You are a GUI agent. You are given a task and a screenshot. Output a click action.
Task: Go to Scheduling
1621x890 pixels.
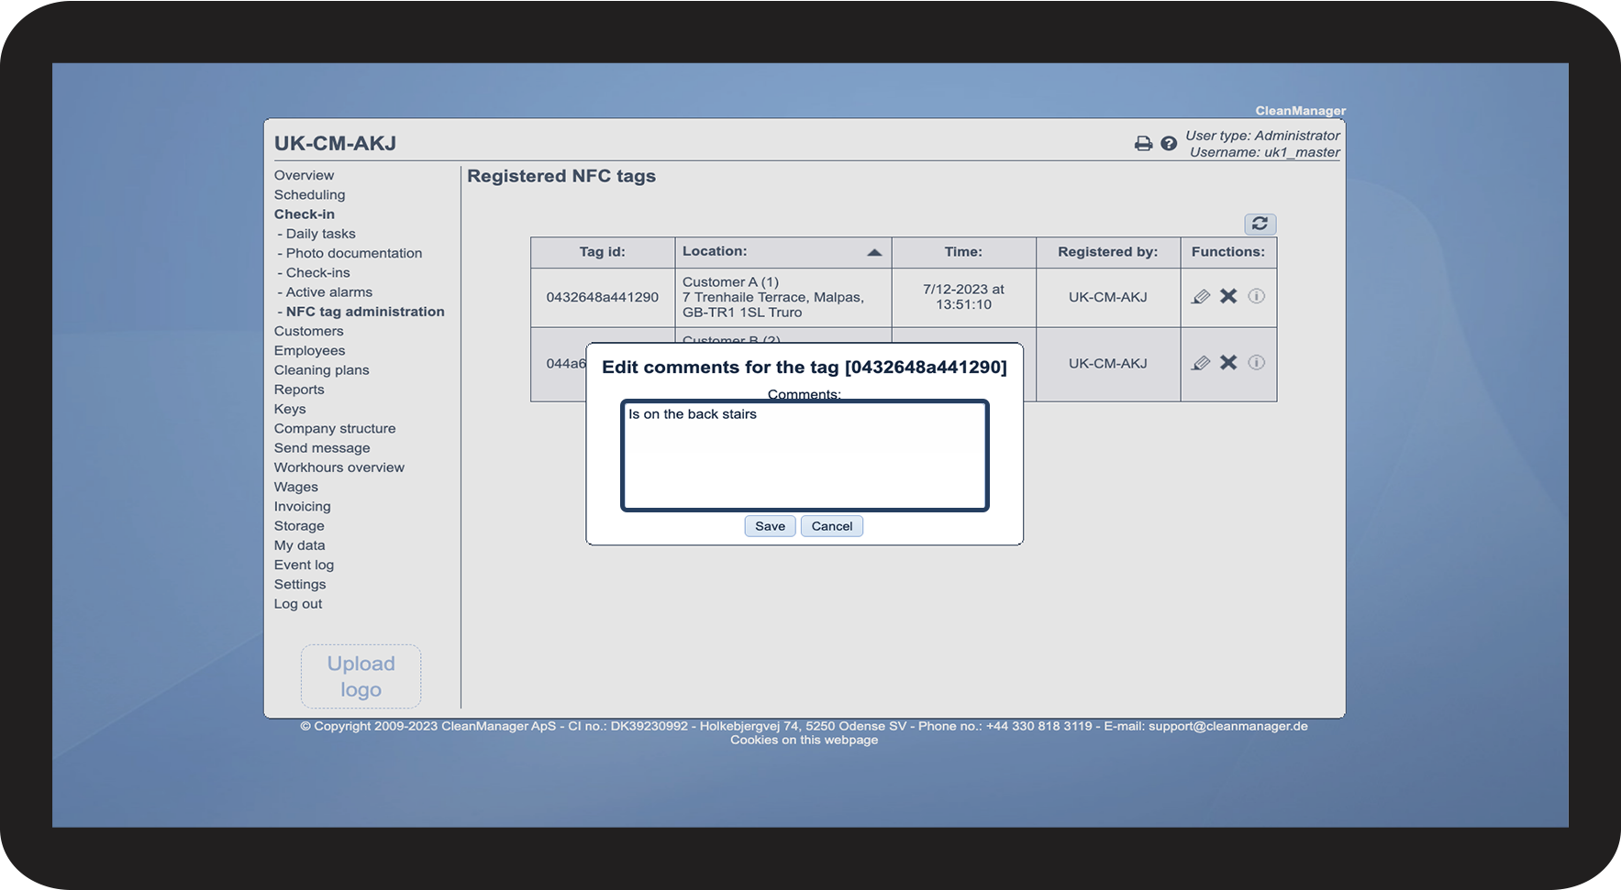tap(309, 194)
